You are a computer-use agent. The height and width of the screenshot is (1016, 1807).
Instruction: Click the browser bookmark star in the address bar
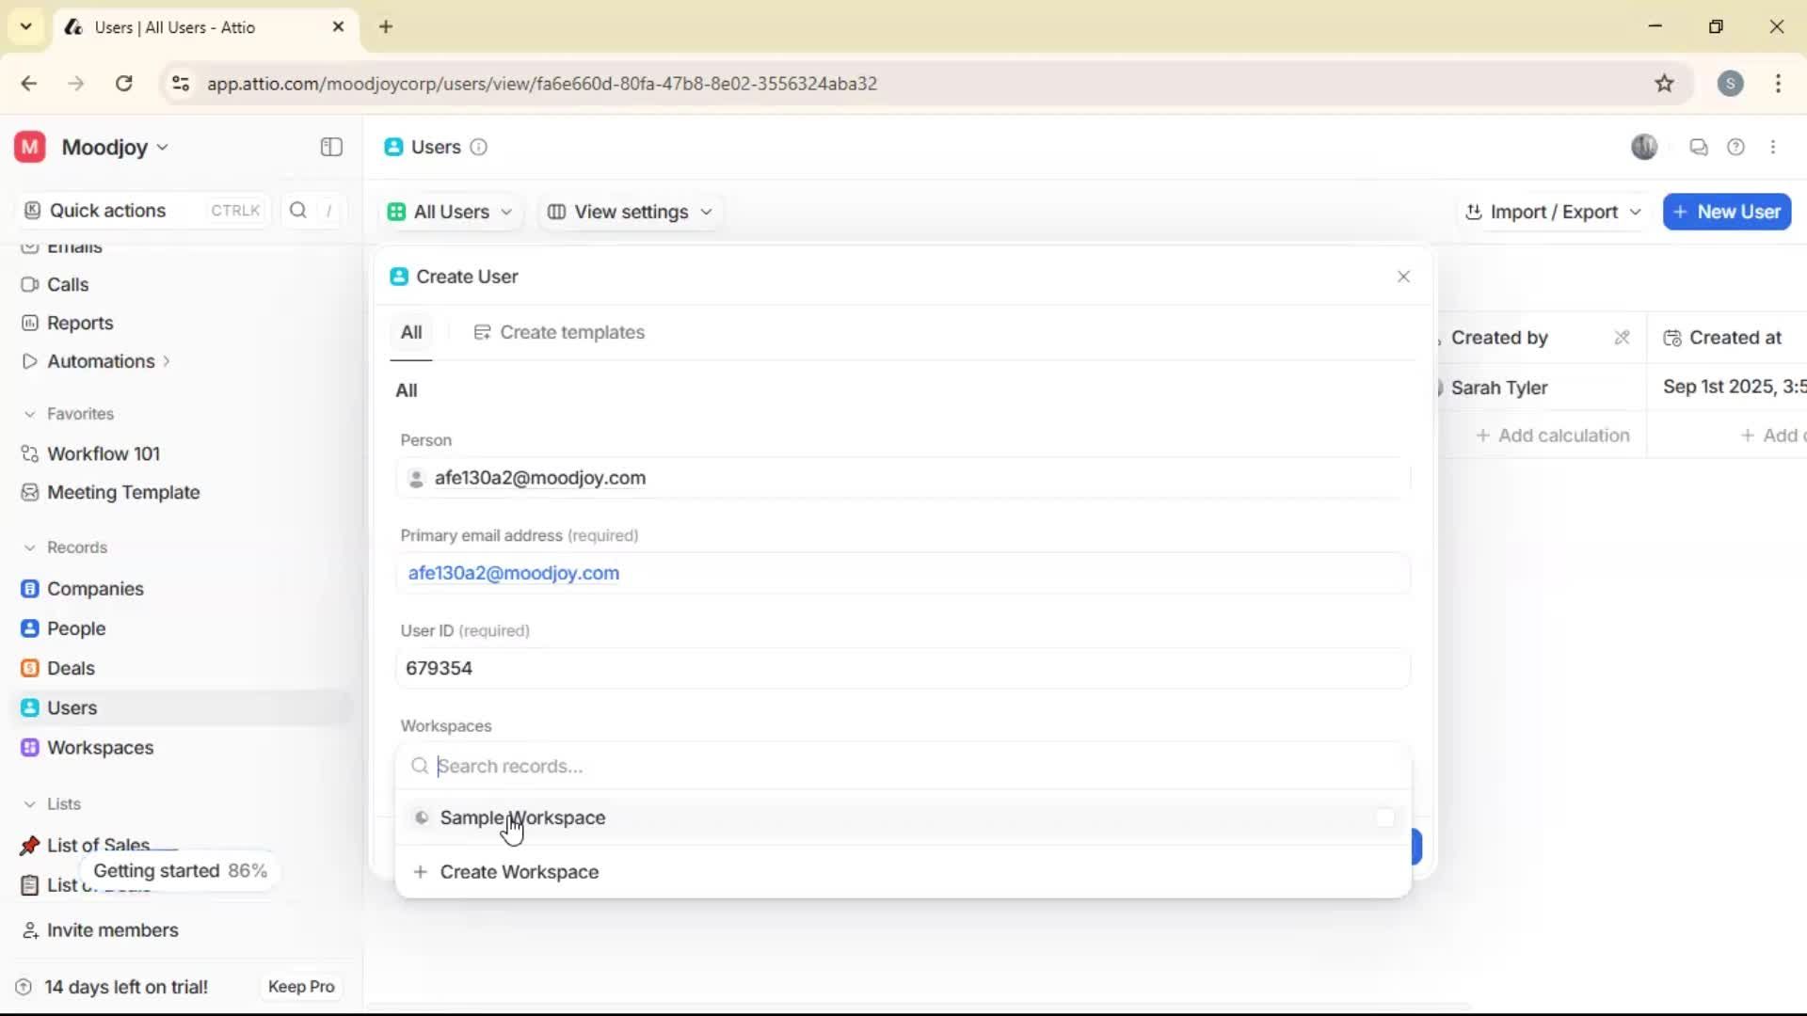1664,83
